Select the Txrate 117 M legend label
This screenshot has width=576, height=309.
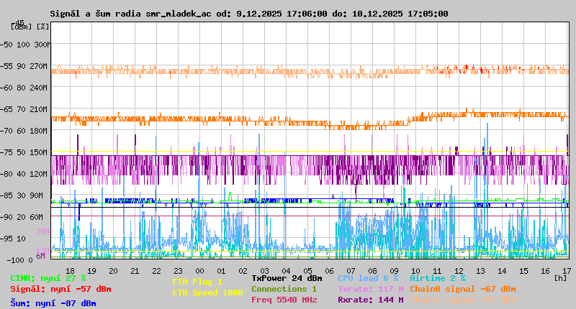(x=370, y=289)
